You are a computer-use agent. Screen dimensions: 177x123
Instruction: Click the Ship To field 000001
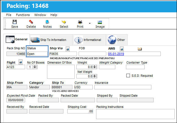62,87
